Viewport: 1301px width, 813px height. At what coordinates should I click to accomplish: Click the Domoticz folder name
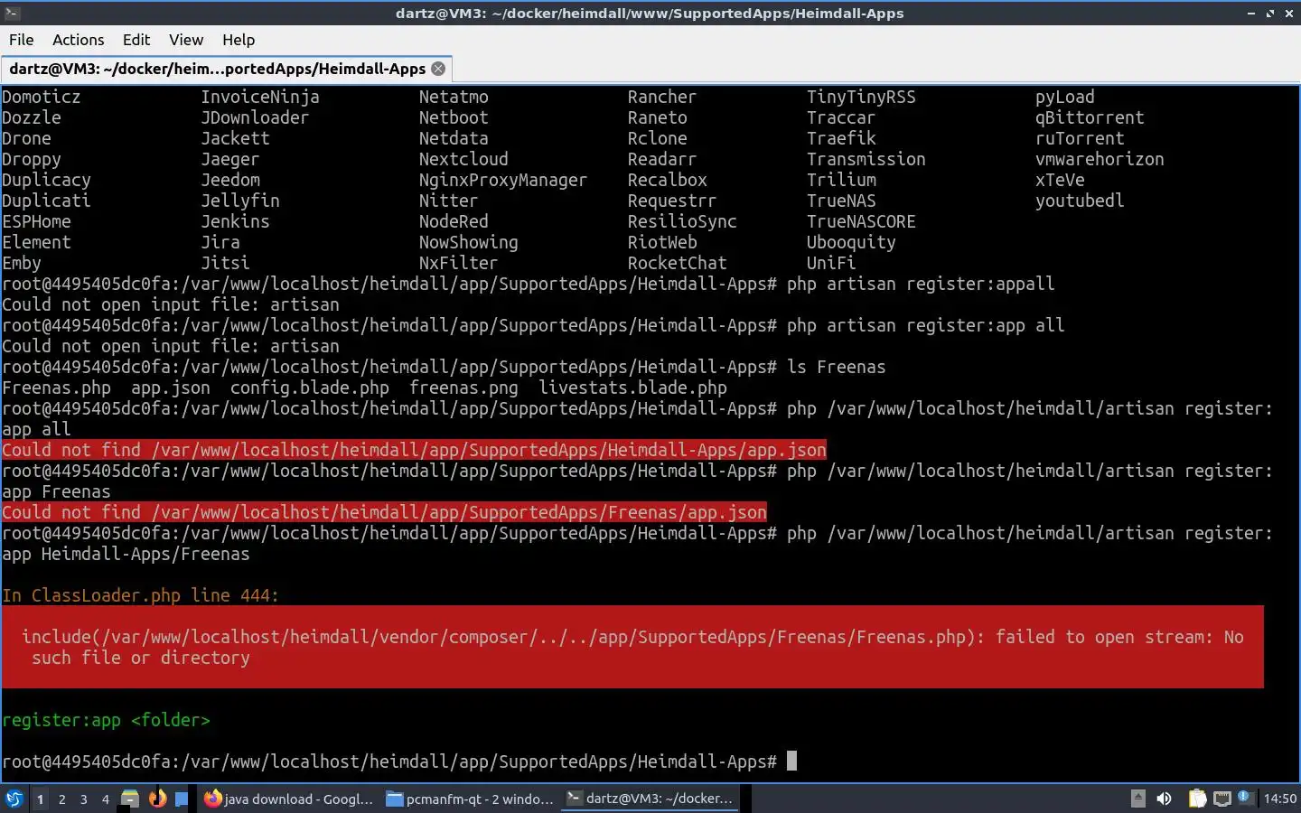pyautogui.click(x=42, y=97)
